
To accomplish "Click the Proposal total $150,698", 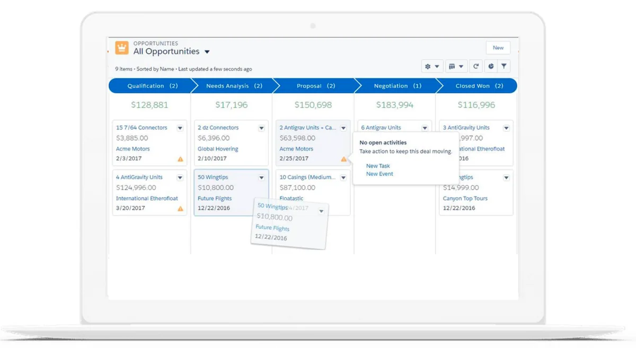I will (313, 105).
